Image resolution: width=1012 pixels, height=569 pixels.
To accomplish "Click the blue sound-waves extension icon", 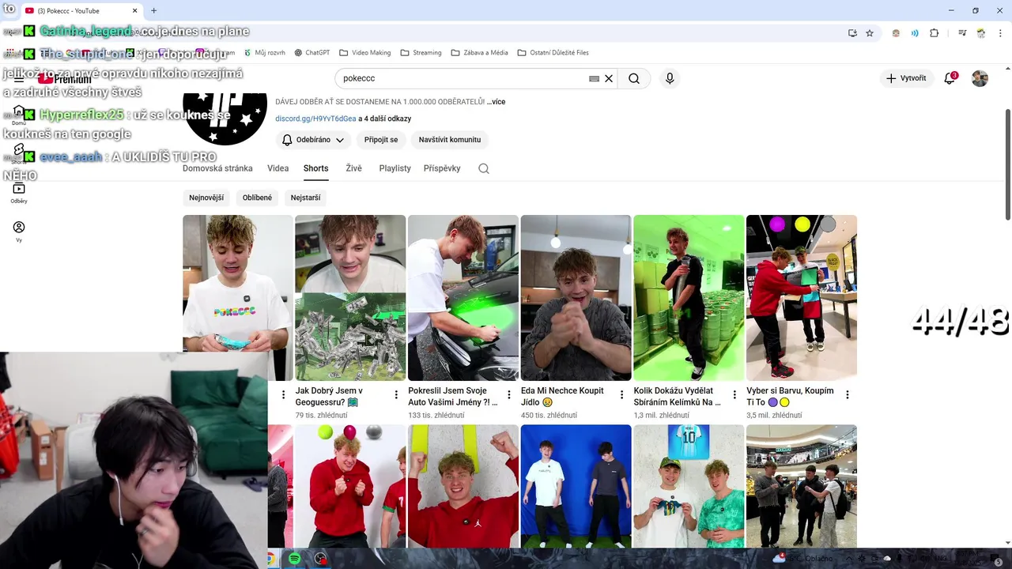I will [x=915, y=33].
